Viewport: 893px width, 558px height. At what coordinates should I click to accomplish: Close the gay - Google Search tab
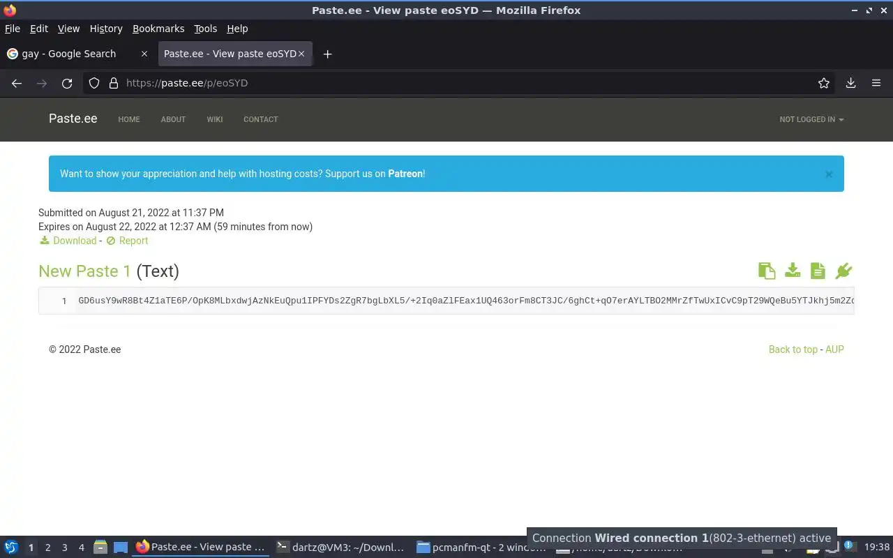tap(144, 54)
